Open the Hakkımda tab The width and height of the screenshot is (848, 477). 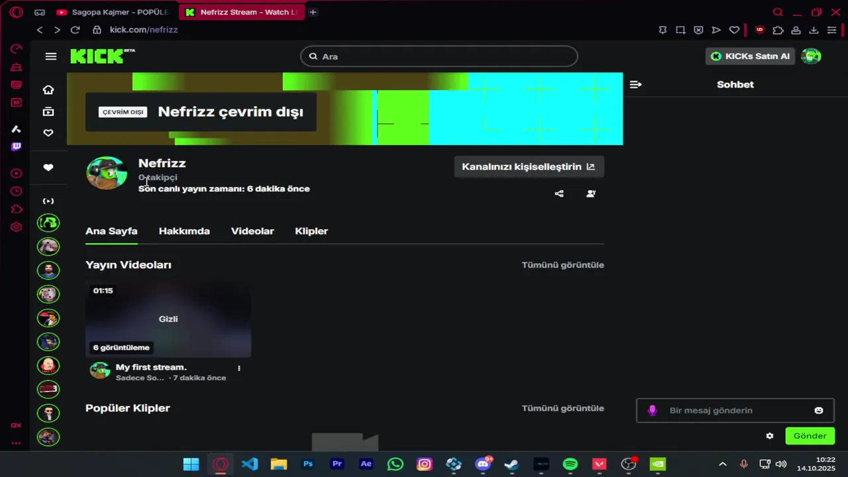tap(184, 231)
